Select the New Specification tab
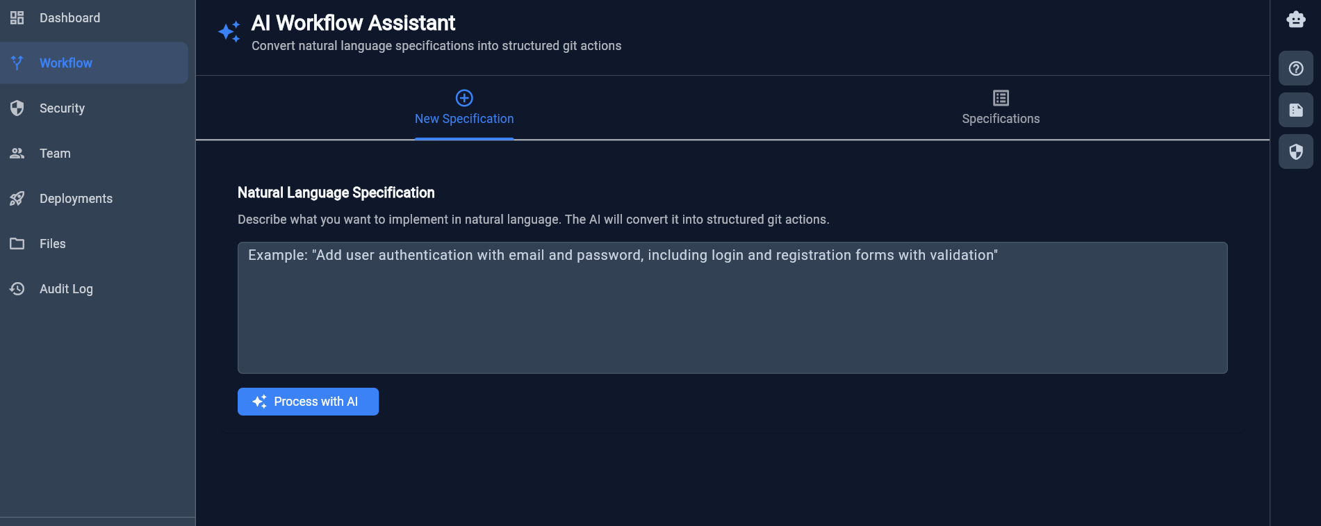The height and width of the screenshot is (526, 1321). click(464, 108)
